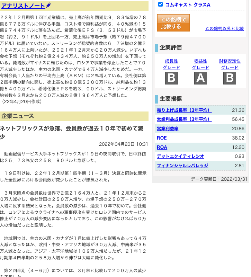Click the ROA value 12.20
This screenshot has height=277, width=251.
pyautogui.click(x=238, y=148)
